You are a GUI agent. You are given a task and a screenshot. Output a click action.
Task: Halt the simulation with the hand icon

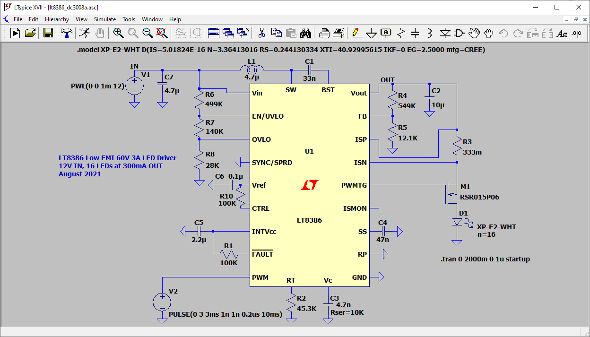coord(99,33)
